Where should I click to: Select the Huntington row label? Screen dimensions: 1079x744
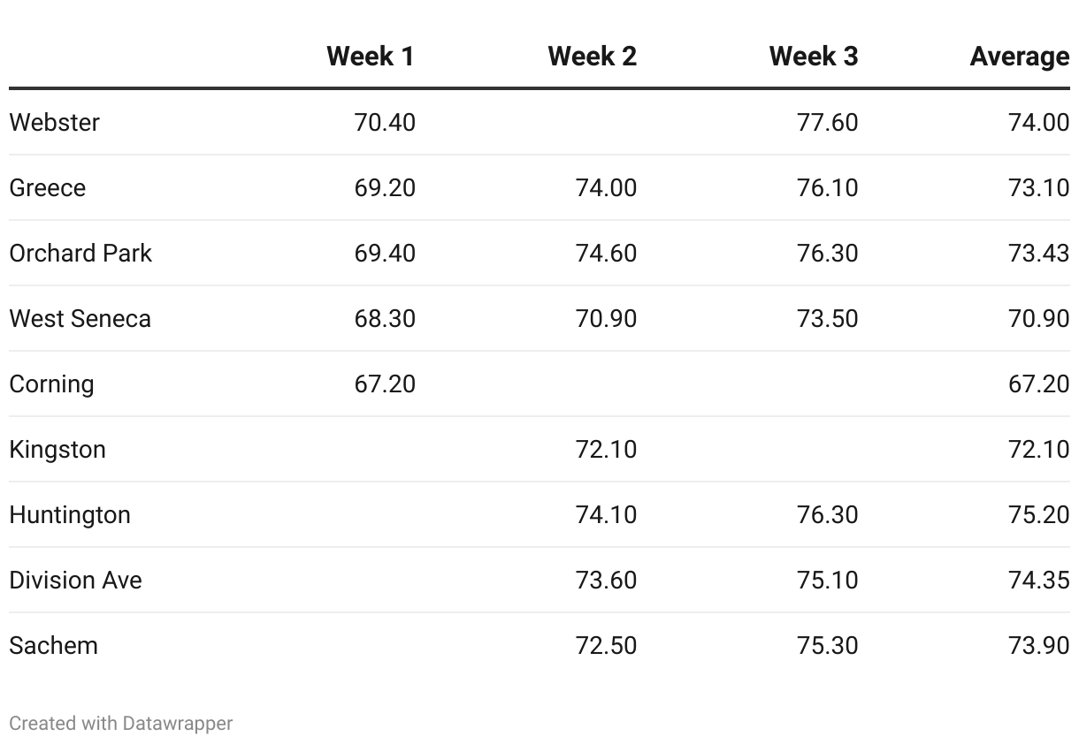(70, 514)
